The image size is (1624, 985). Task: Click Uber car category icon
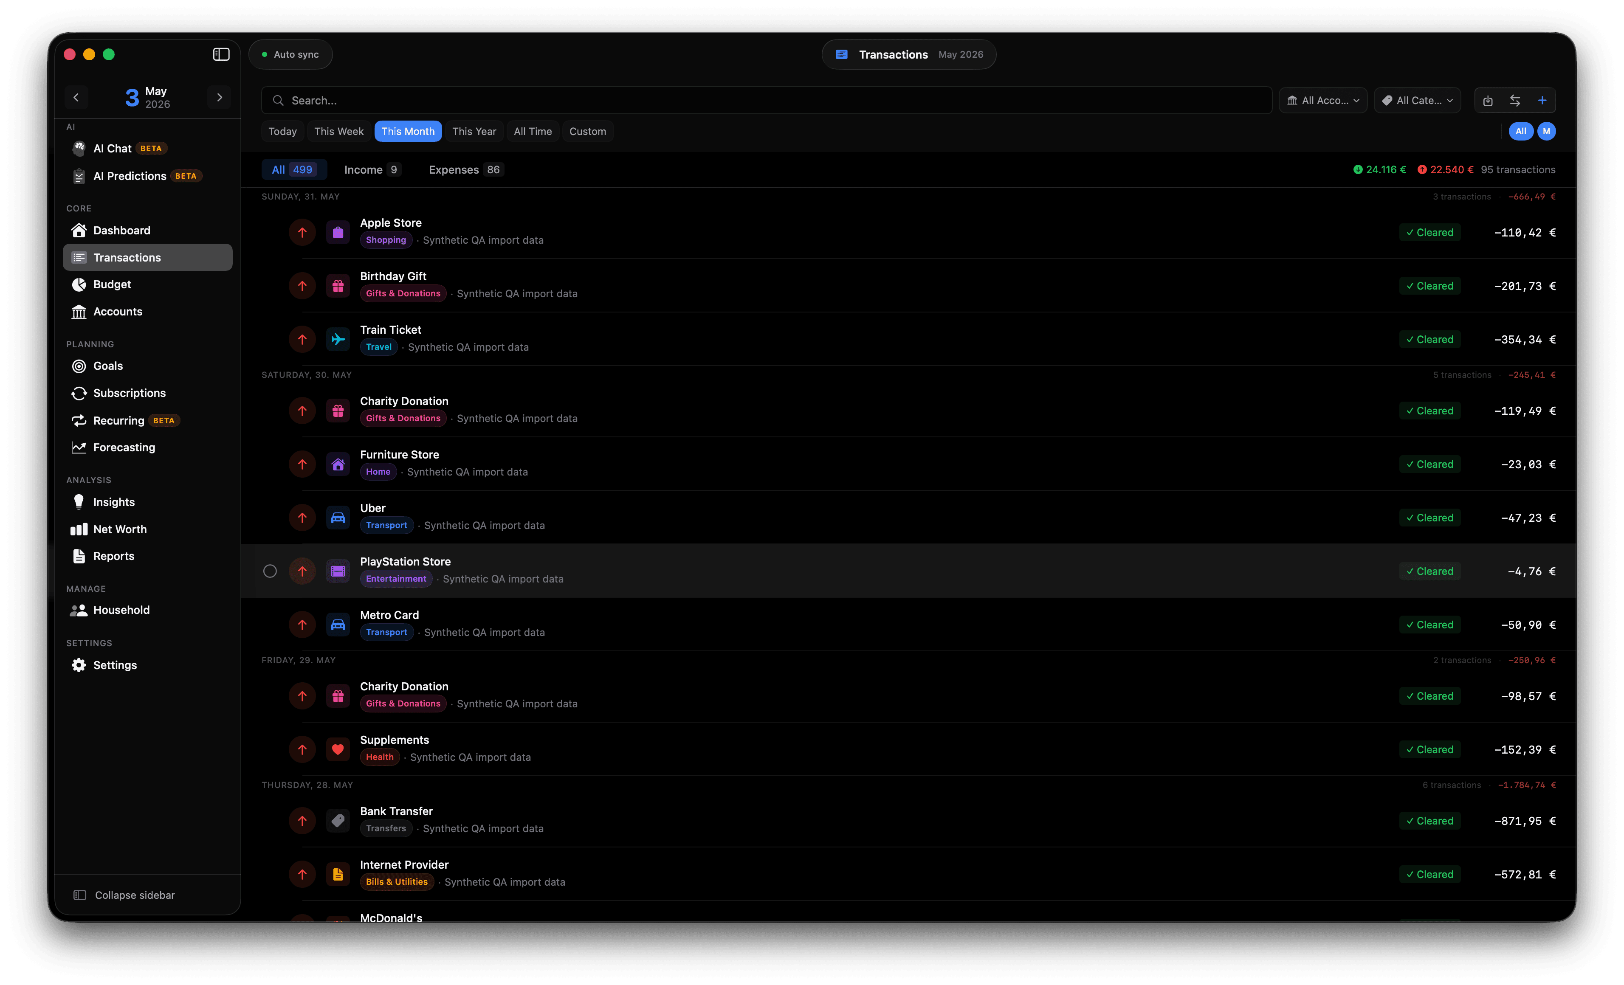(x=338, y=518)
